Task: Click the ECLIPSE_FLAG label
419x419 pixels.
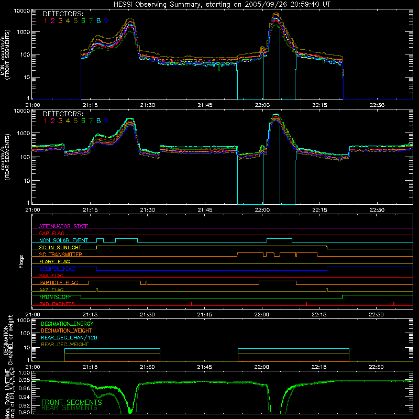Action: pos(58,269)
